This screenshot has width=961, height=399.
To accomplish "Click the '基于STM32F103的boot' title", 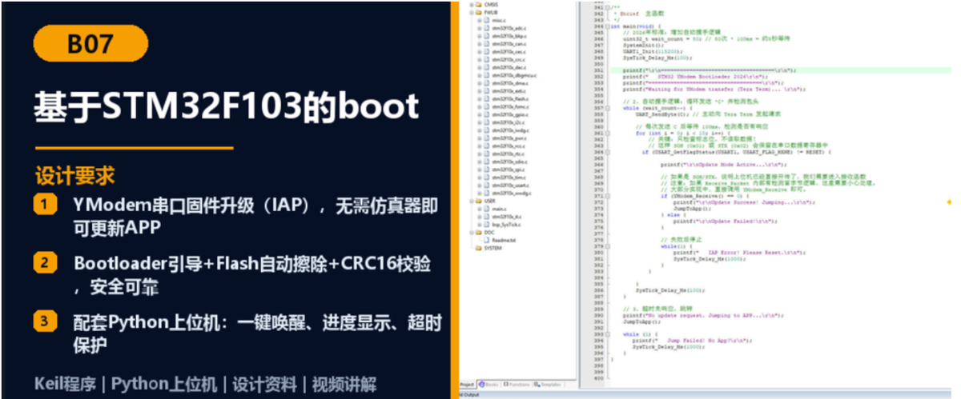I will point(227,106).
